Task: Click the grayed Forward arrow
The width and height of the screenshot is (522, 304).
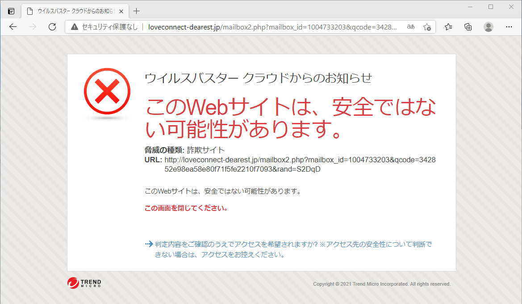Action: coord(33,27)
